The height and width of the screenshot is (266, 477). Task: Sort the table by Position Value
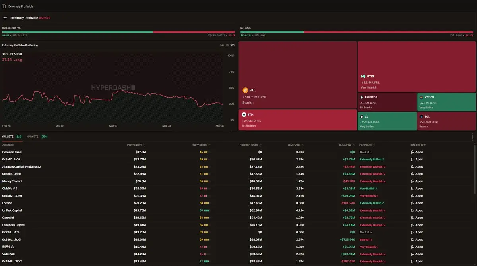(251, 145)
